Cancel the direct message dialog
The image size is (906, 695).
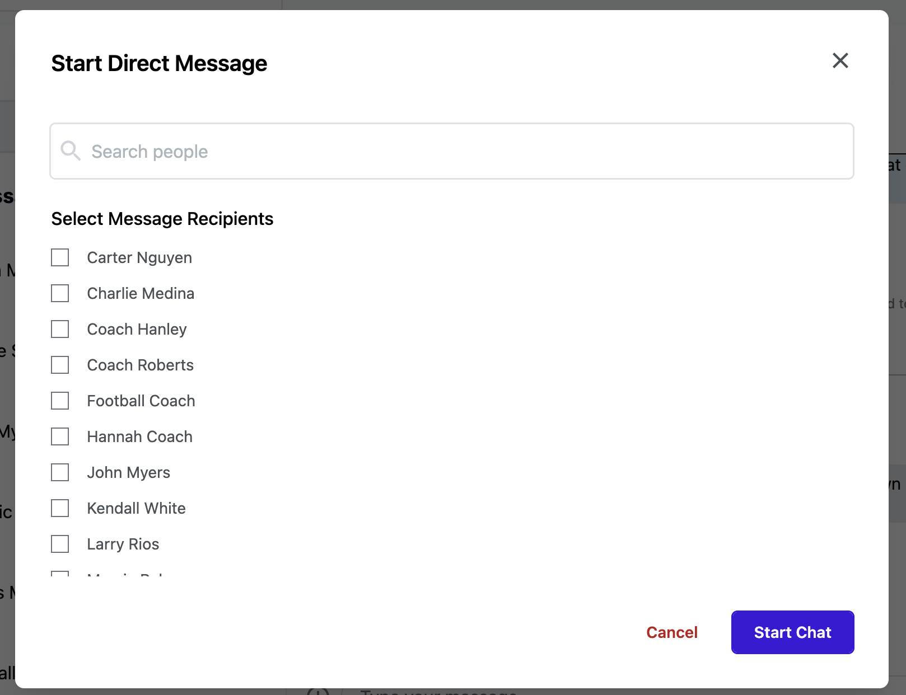671,632
